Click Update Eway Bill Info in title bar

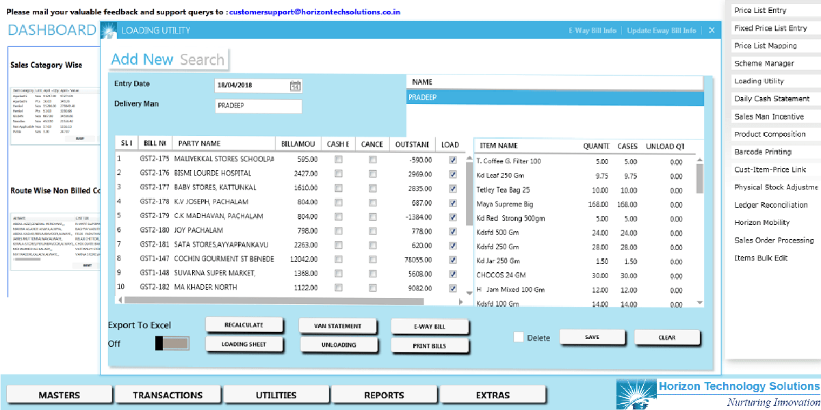661,30
